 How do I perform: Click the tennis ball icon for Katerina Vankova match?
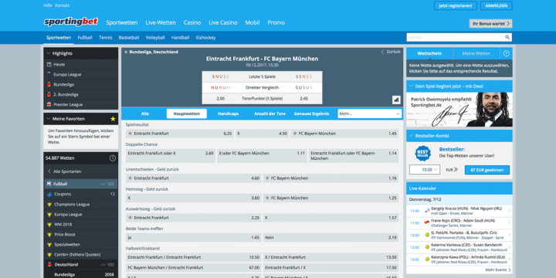click(x=427, y=247)
